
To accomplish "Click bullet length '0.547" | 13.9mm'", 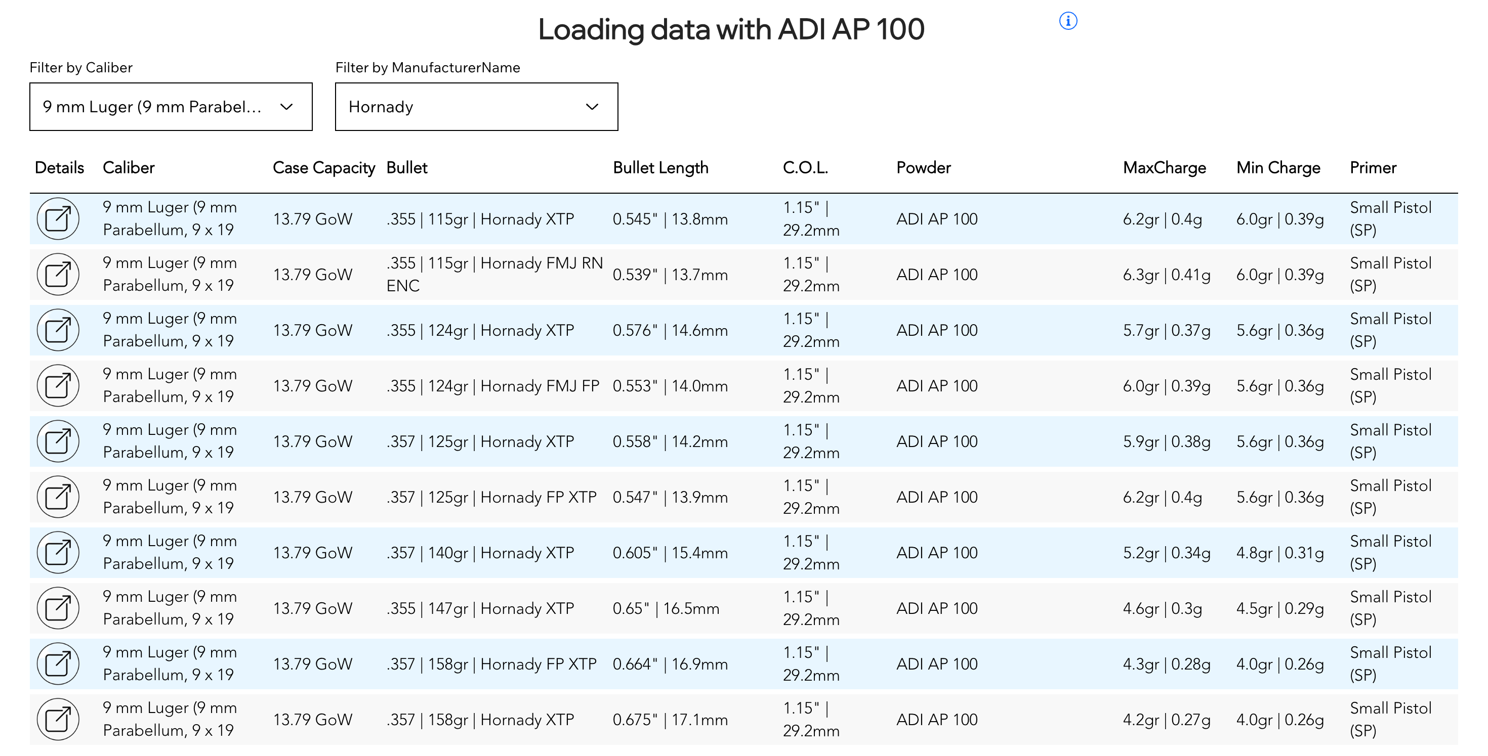I will tap(670, 498).
